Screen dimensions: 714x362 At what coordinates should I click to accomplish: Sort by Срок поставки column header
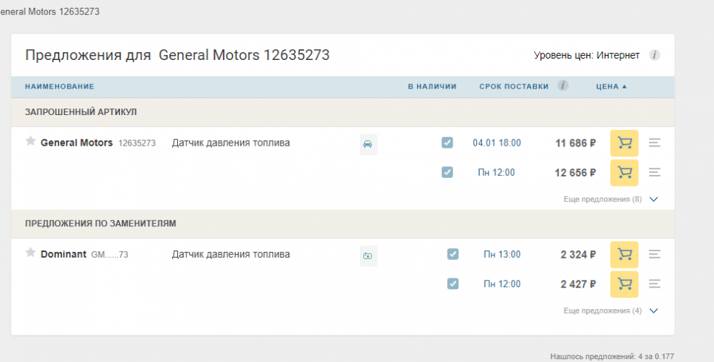513,86
